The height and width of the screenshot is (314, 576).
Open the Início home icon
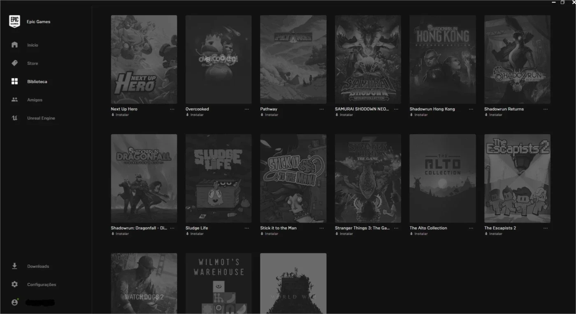(x=14, y=45)
